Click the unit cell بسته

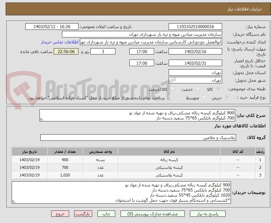pos(100,160)
